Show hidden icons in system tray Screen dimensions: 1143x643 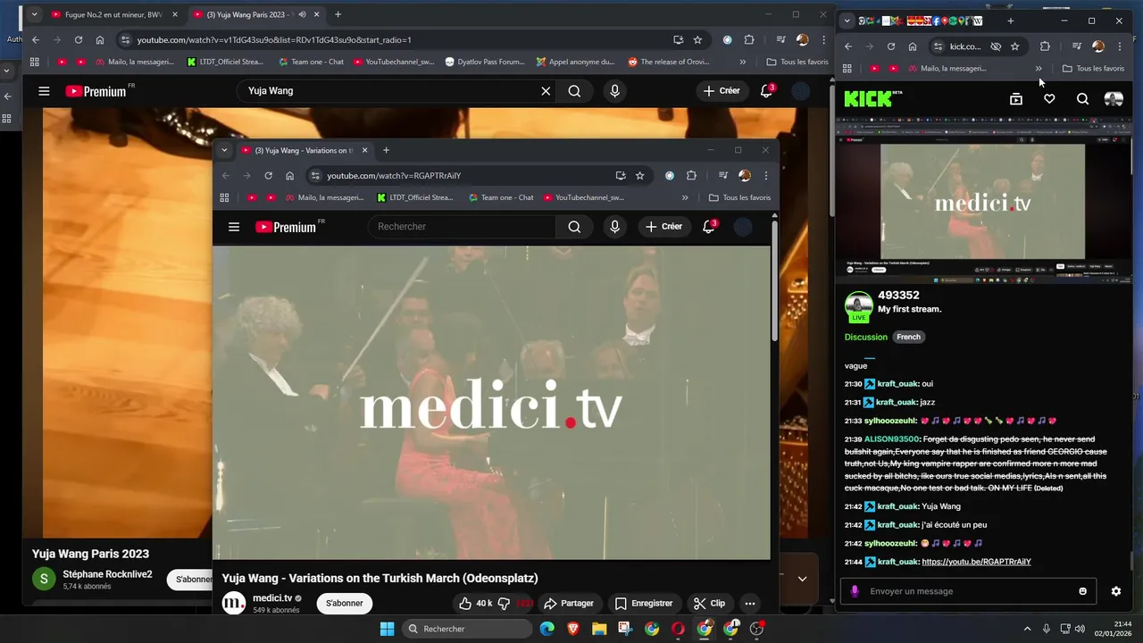[x=1027, y=629]
